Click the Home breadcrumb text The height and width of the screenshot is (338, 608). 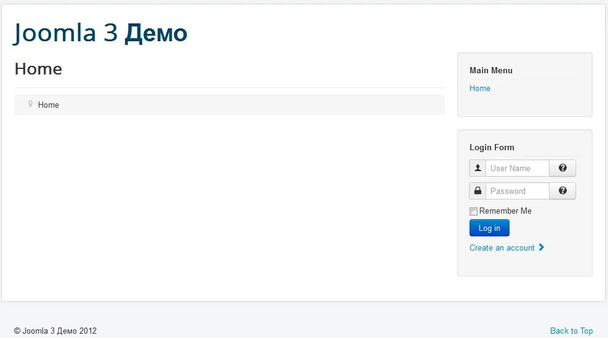(49, 105)
